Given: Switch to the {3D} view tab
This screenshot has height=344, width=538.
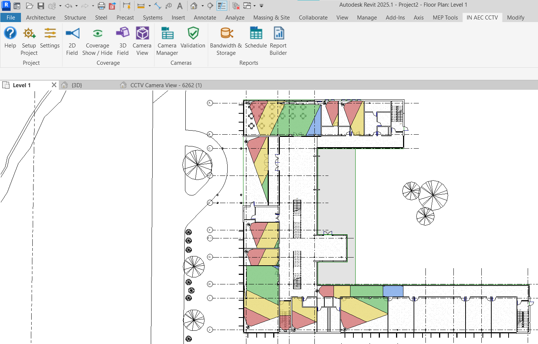Looking at the screenshot, I should click(x=76, y=85).
